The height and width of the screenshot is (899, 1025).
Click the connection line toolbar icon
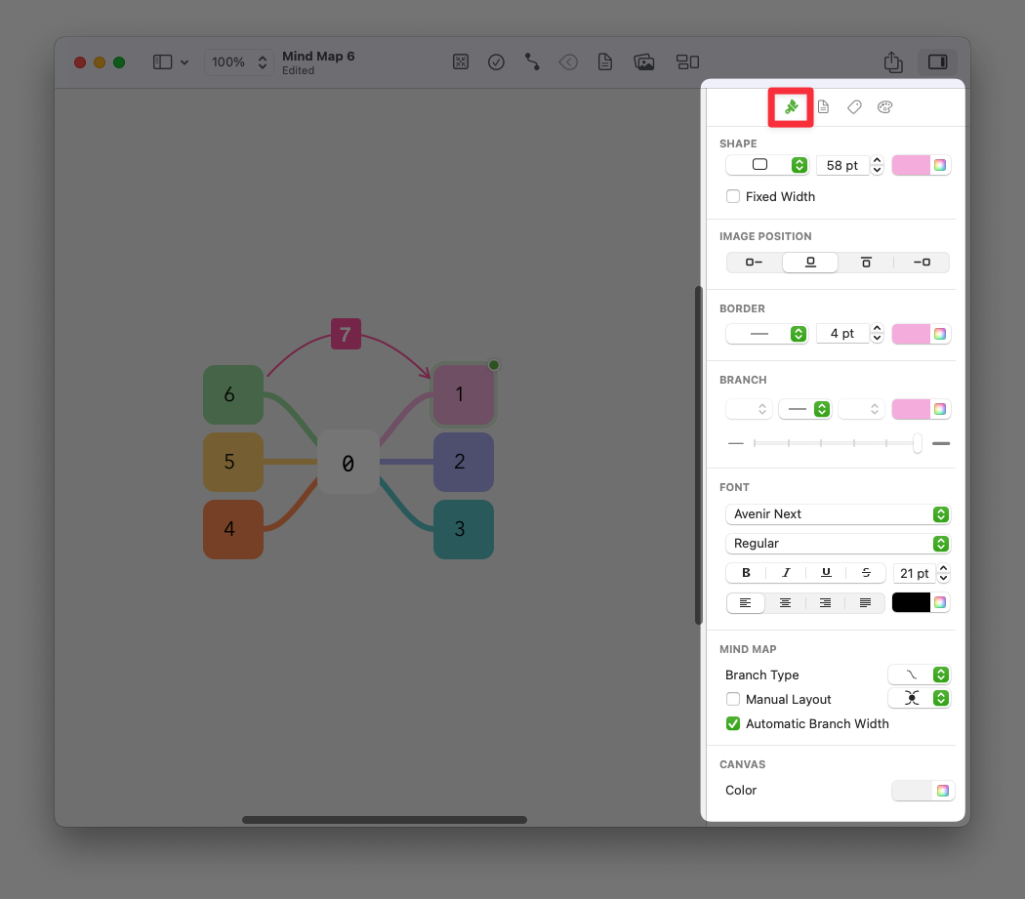[x=532, y=61]
